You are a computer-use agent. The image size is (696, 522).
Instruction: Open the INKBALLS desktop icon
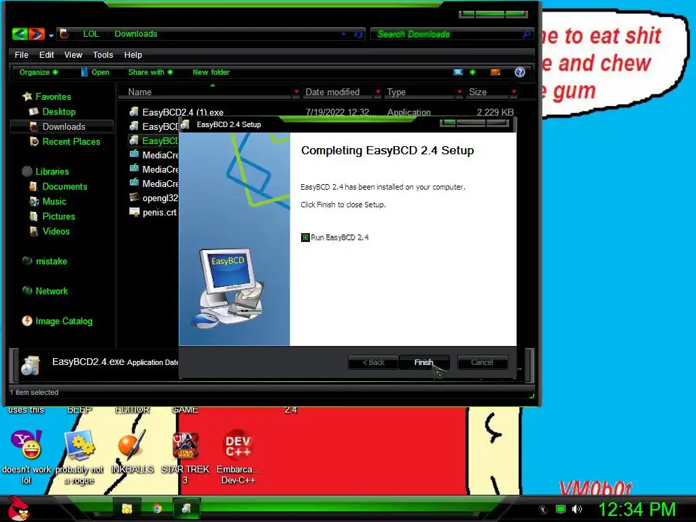click(x=133, y=452)
